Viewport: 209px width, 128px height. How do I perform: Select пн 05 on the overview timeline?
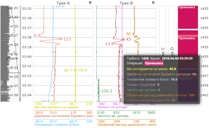pos(14,77)
